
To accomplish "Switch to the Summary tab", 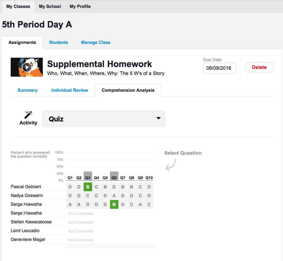I will (x=27, y=90).
